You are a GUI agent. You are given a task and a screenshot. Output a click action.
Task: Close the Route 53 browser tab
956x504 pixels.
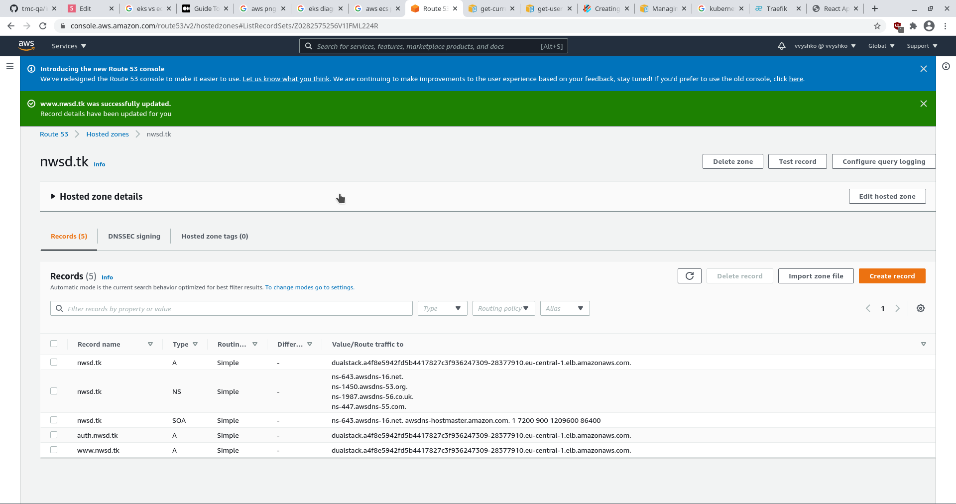(x=455, y=8)
